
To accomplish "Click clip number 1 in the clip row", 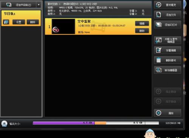I will pos(49,27).
